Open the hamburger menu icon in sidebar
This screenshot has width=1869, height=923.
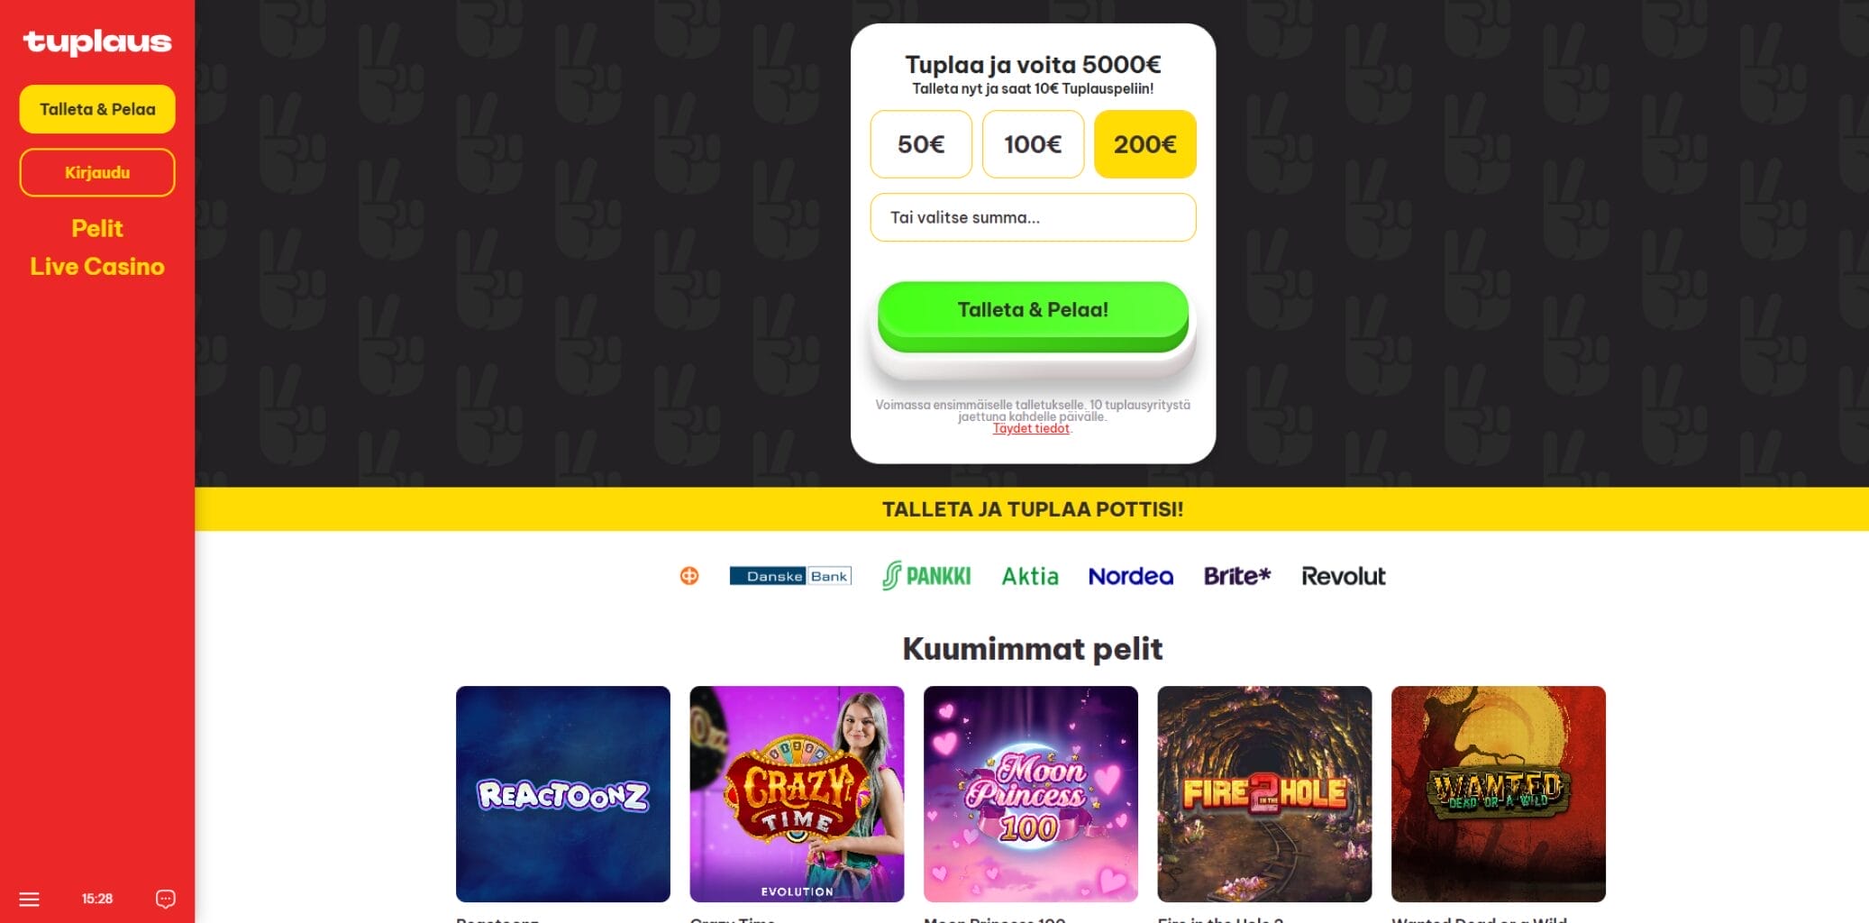[x=29, y=899]
